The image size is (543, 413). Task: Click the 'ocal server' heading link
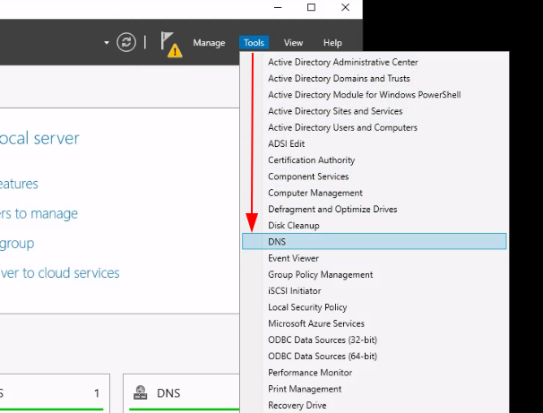[39, 138]
